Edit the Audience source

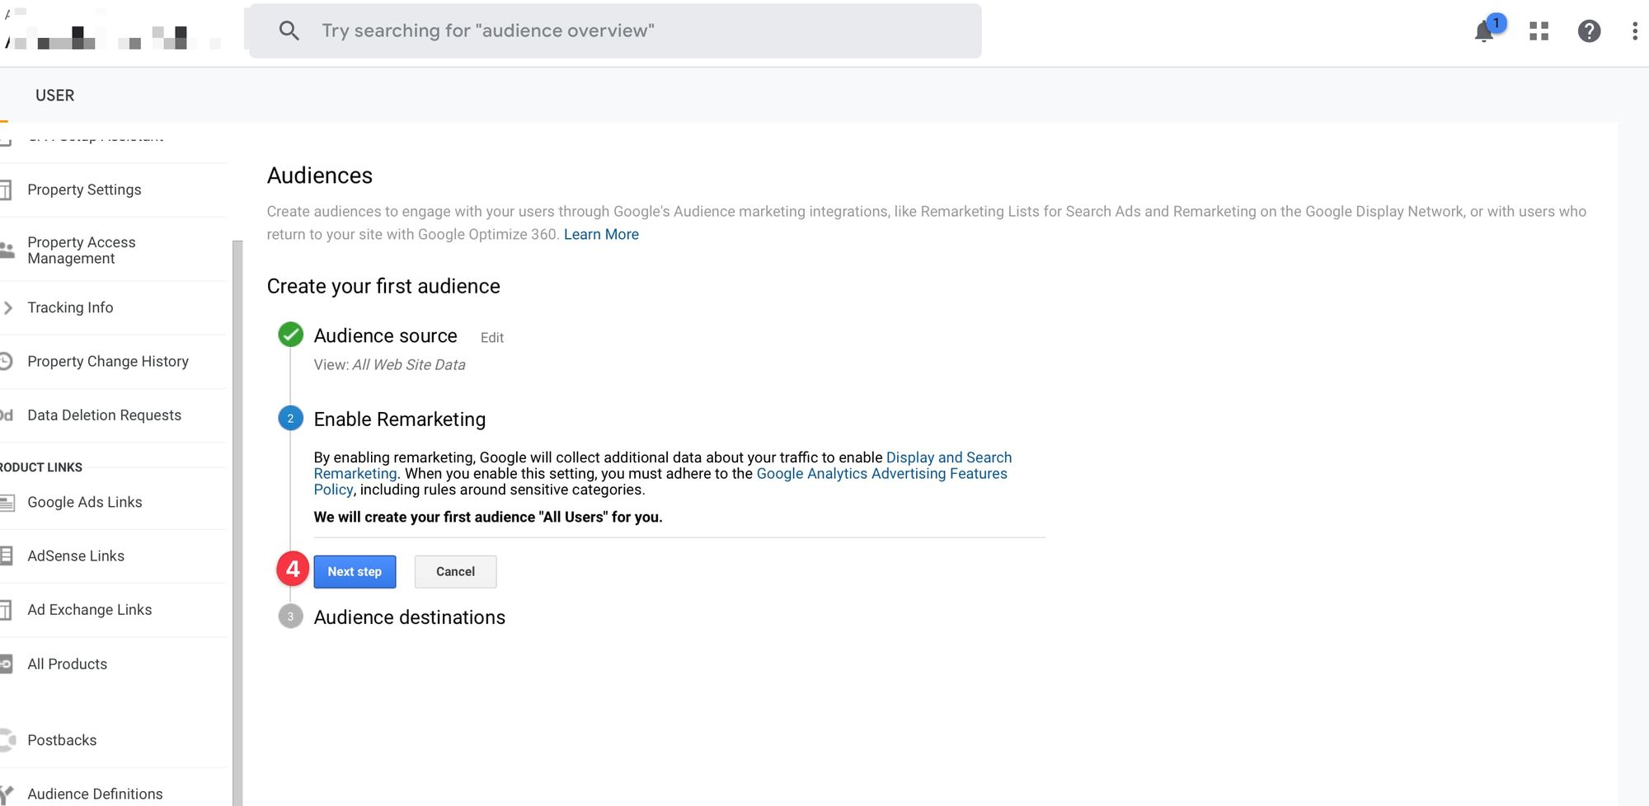492,338
